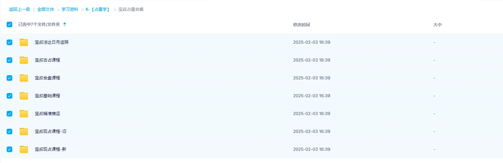Click 返回上一级 to go back

click(20, 9)
